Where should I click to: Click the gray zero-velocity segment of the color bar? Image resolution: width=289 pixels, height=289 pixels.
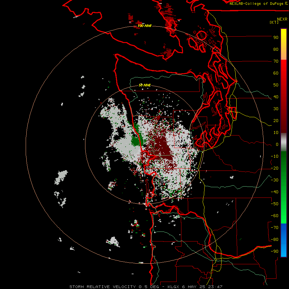tap(284, 142)
